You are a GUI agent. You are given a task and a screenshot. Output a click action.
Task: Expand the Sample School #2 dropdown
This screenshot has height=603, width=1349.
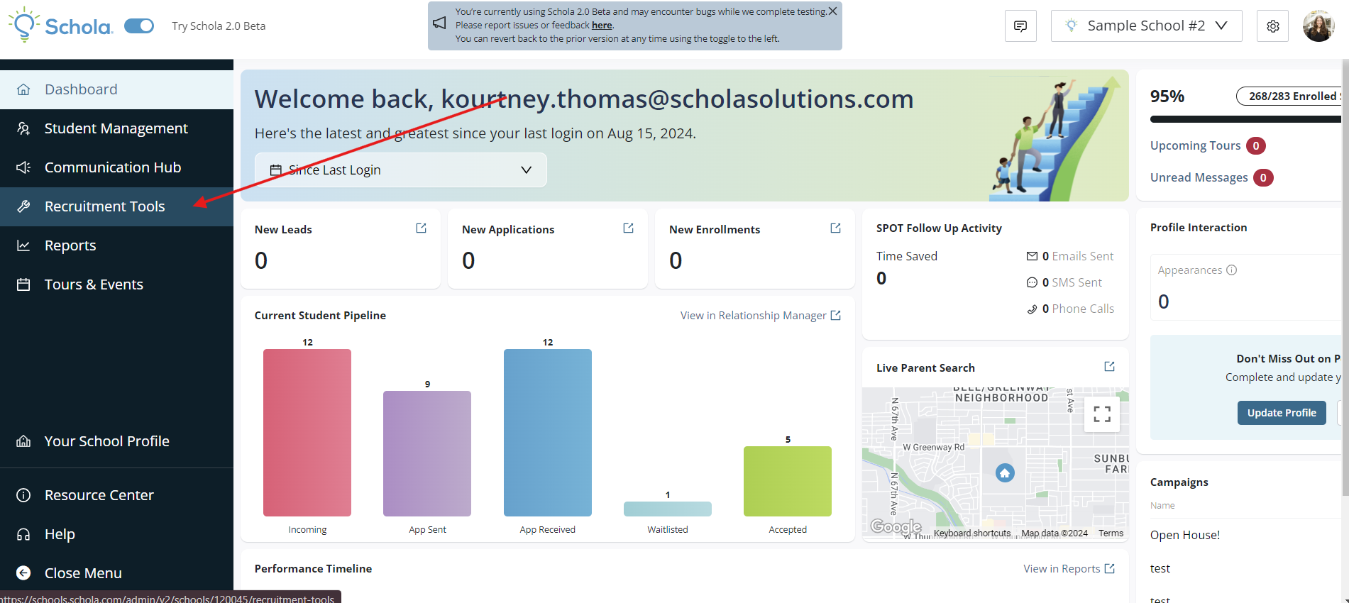[1146, 26]
